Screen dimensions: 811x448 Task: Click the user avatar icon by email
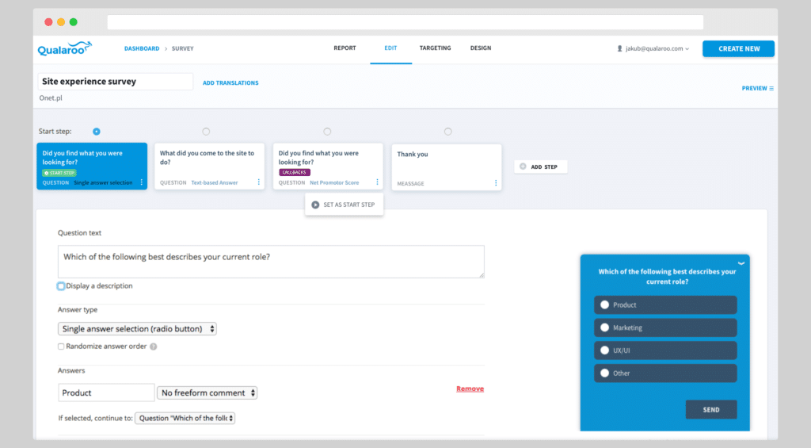[619, 48]
